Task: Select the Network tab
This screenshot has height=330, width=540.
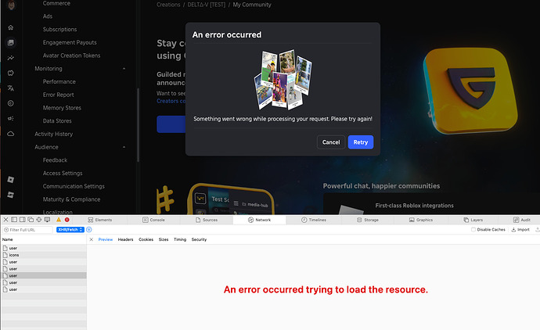Action: point(259,220)
